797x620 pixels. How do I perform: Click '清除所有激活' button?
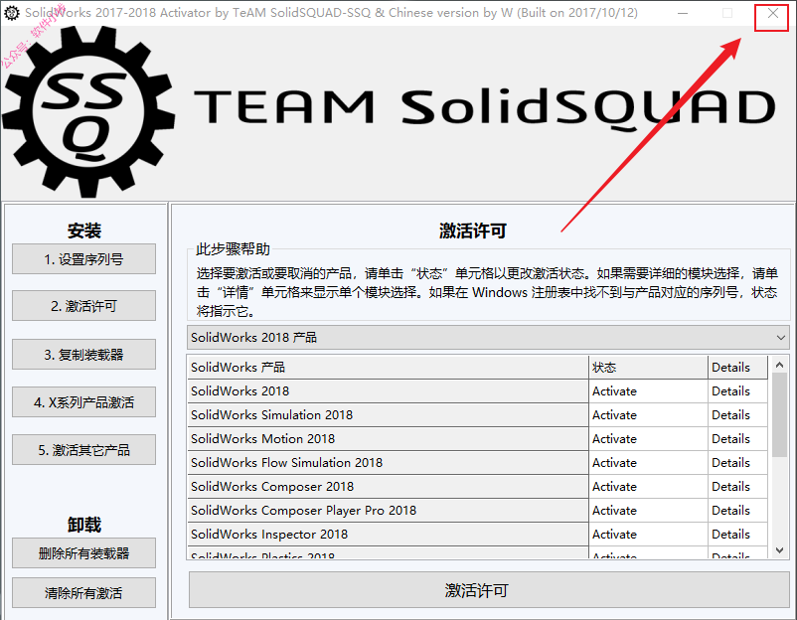click(x=83, y=592)
